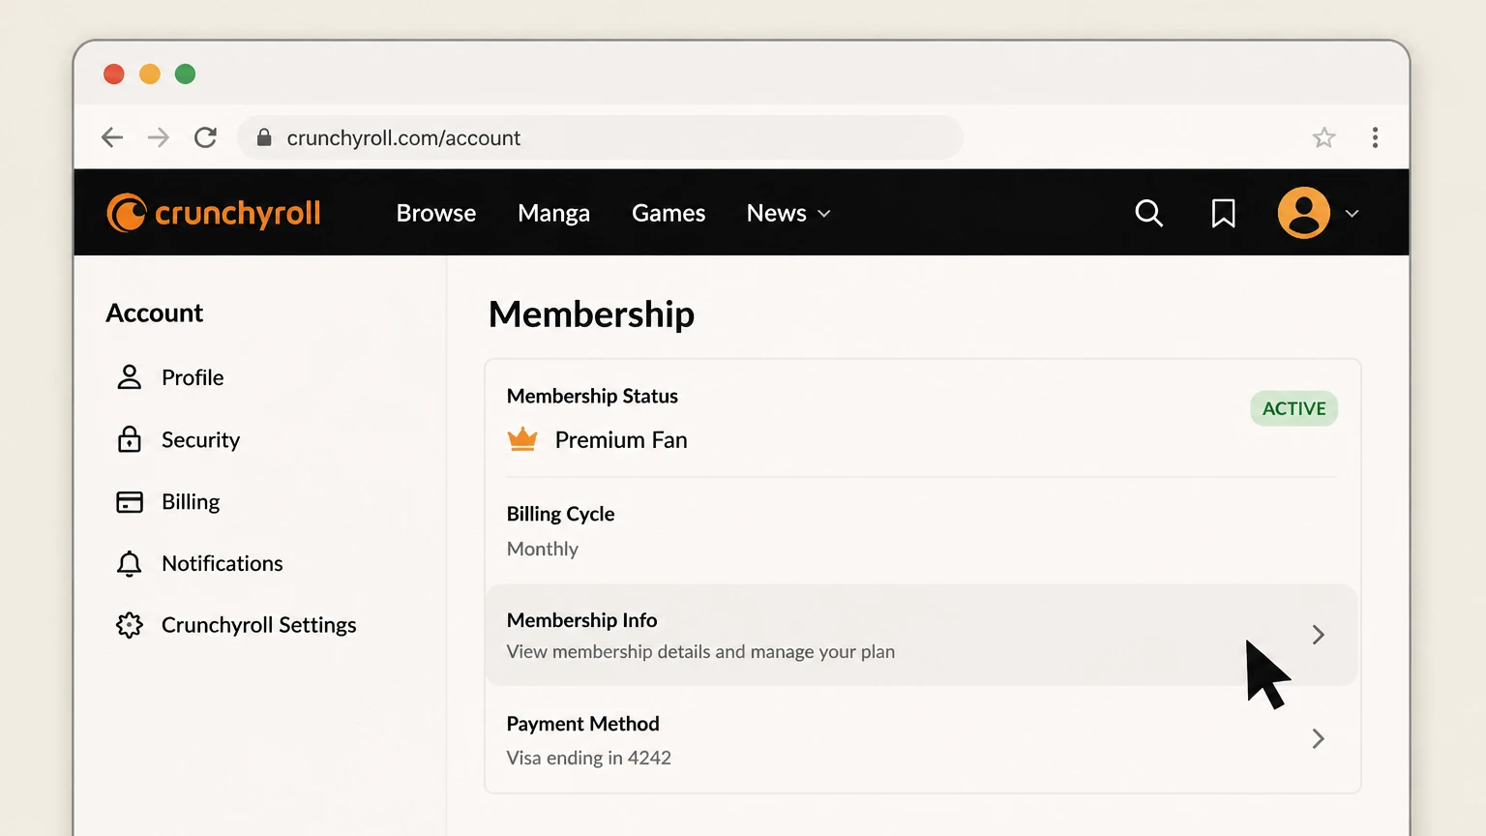Click the Billing card icon in sidebar

[x=129, y=501]
